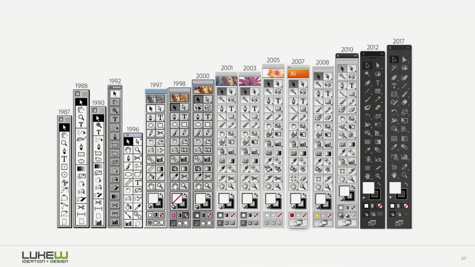
Task: Choose the Column Graph tool in the 1990 toolbar
Action: click(98, 222)
